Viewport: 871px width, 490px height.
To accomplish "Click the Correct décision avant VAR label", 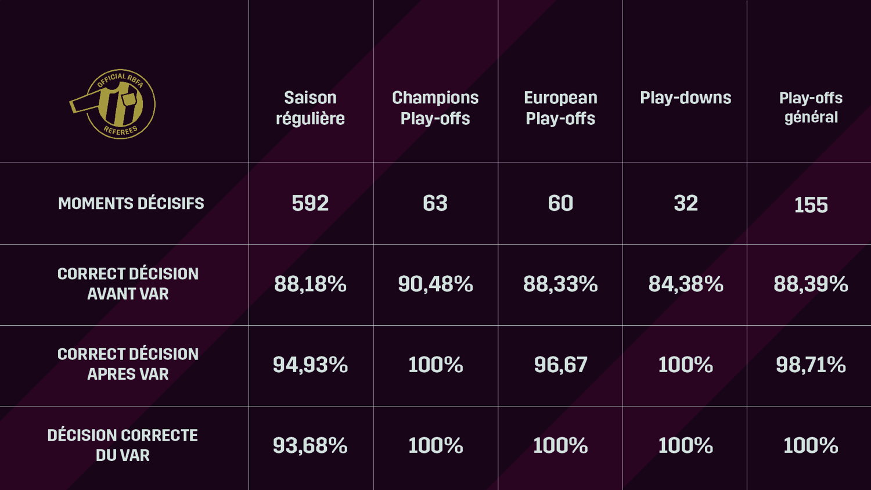I will (128, 284).
